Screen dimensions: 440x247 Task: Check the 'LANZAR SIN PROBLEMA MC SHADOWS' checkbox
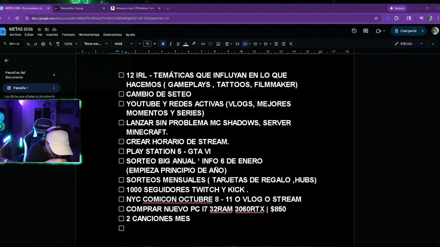point(121,122)
